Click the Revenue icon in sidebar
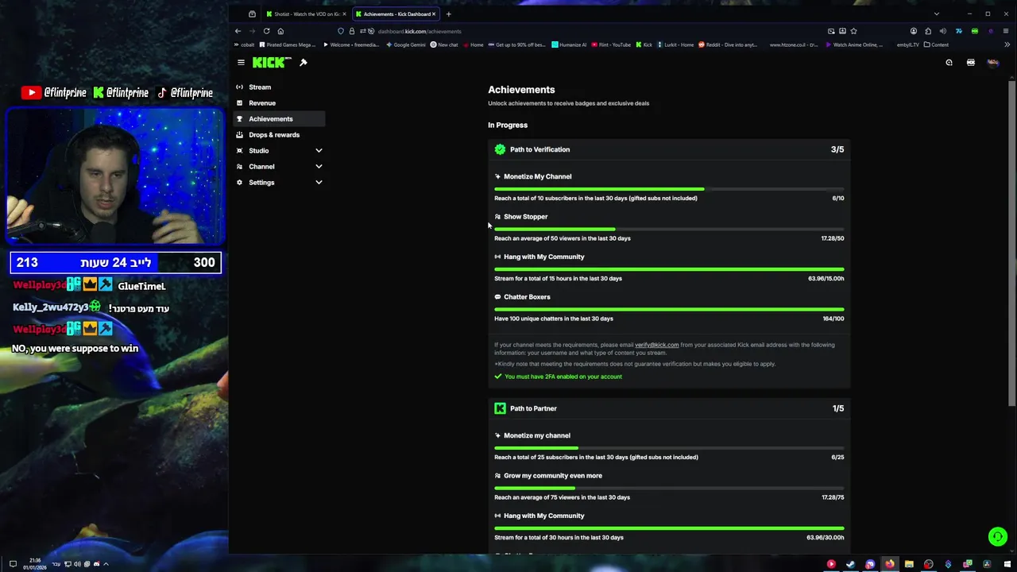Screen dimensions: 1017x572 pos(239,103)
